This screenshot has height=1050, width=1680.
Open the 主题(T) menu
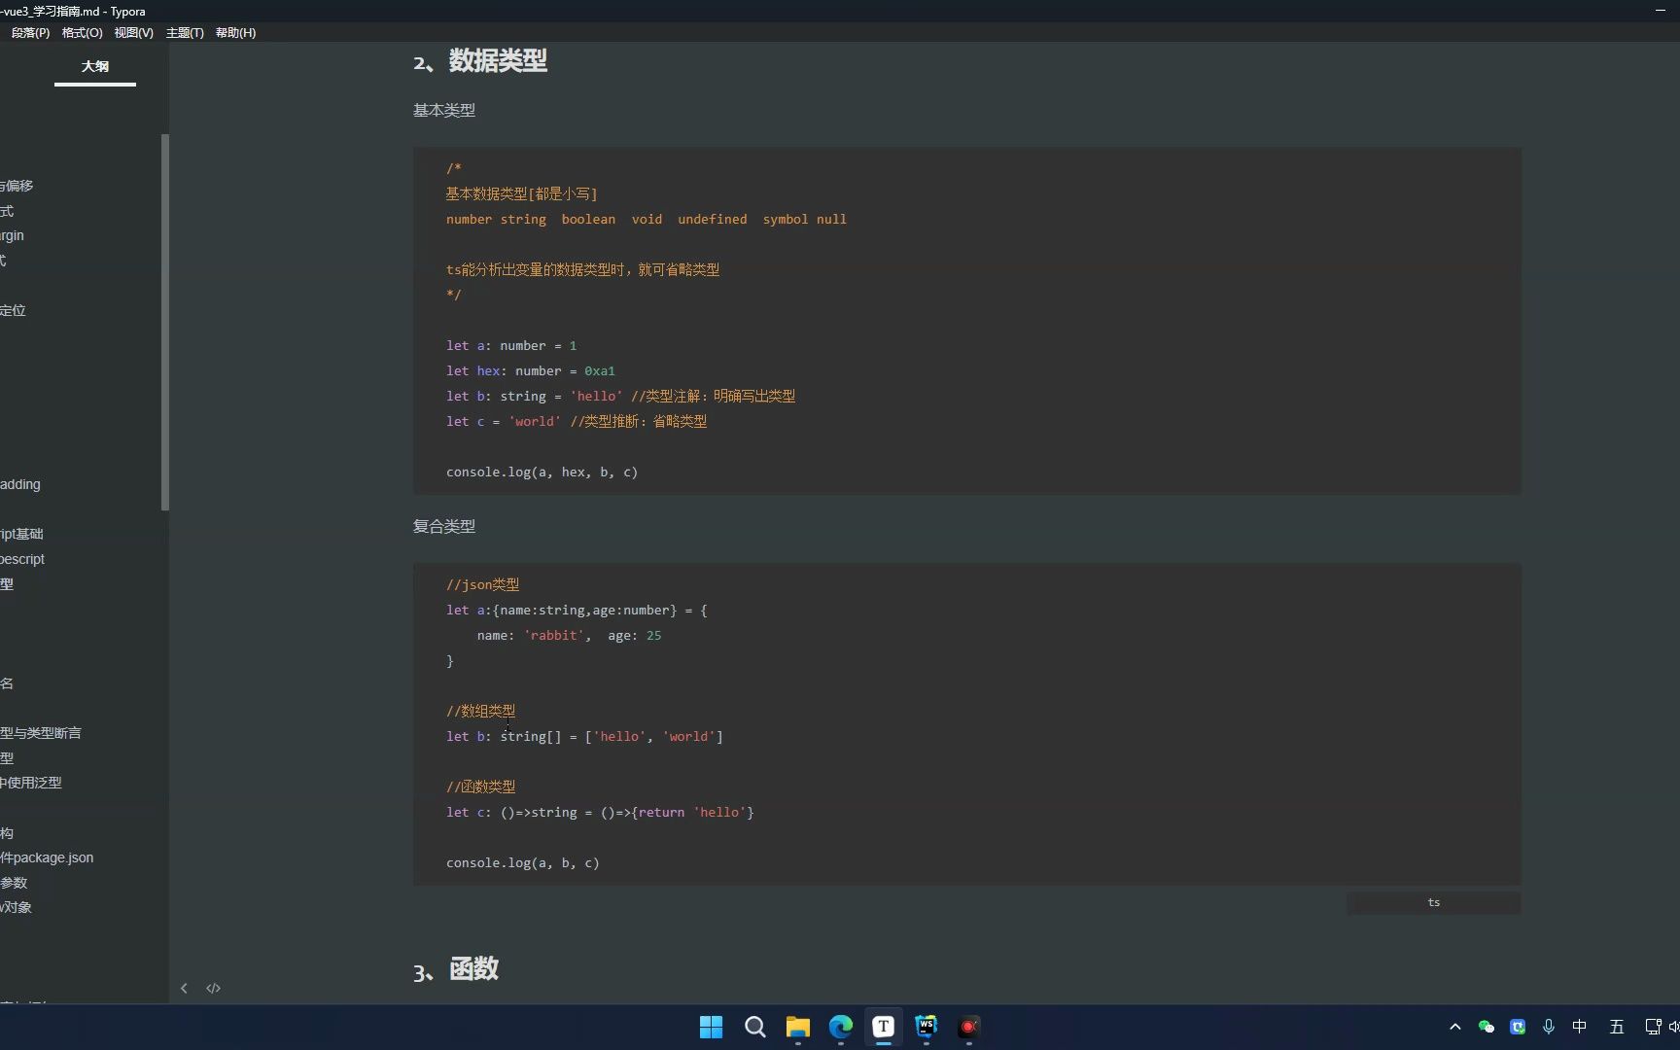pyautogui.click(x=184, y=32)
